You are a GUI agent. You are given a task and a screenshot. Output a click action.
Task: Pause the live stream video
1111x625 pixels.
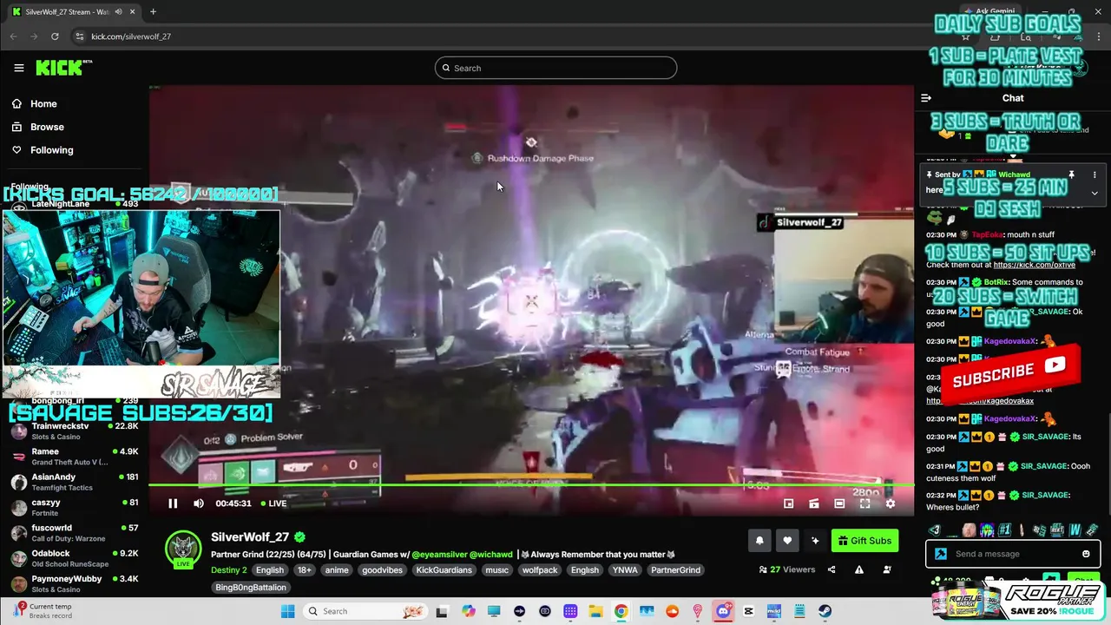point(173,503)
